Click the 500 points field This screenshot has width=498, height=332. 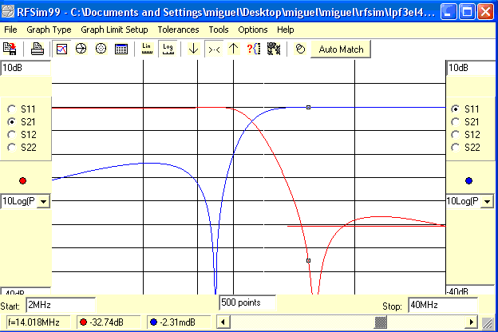tap(247, 302)
